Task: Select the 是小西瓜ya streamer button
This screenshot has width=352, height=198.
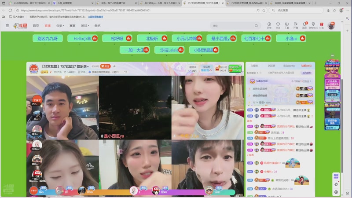Action: [x=221, y=38]
